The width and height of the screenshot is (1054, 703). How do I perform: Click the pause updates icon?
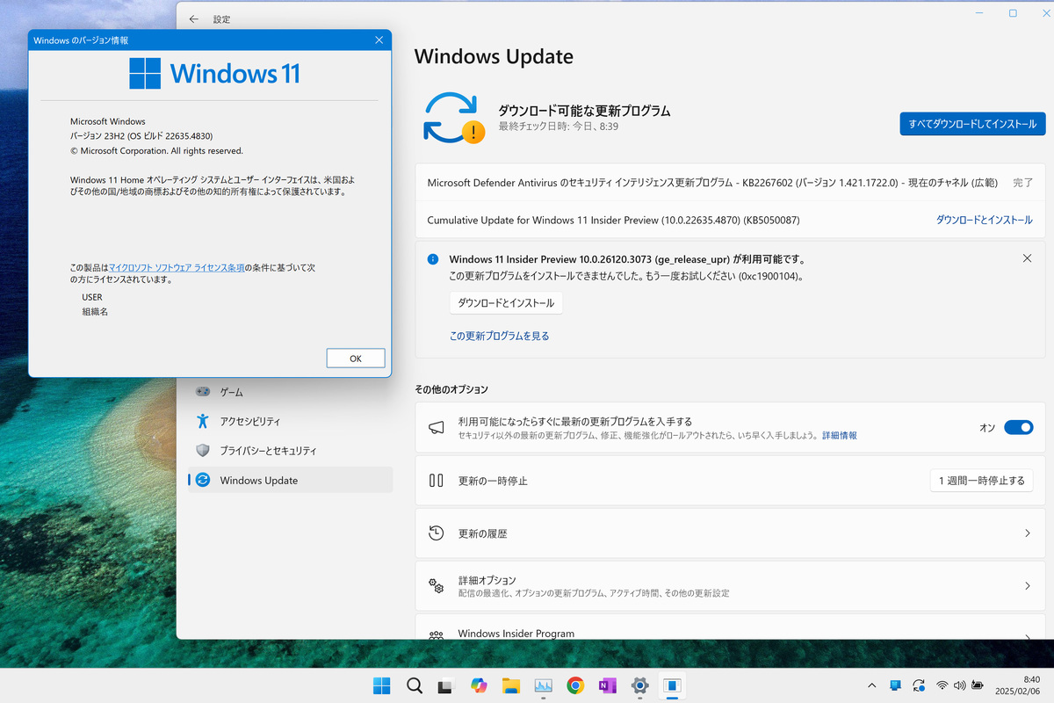pos(437,480)
